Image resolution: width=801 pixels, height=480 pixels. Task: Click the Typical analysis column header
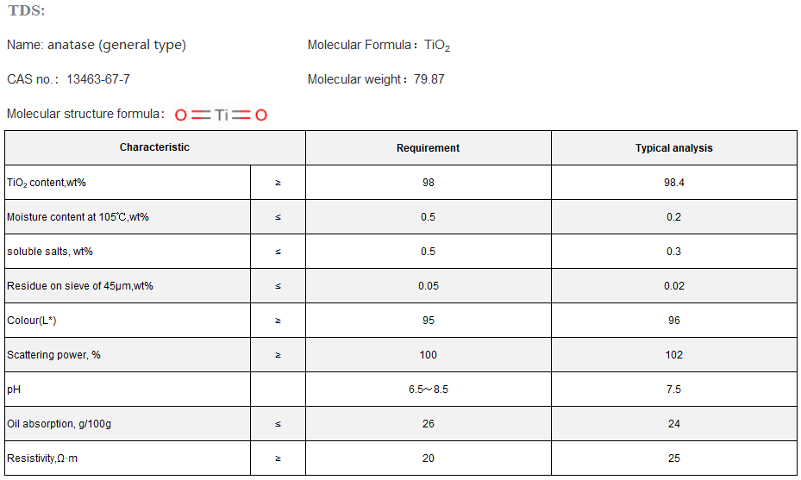coord(673,148)
